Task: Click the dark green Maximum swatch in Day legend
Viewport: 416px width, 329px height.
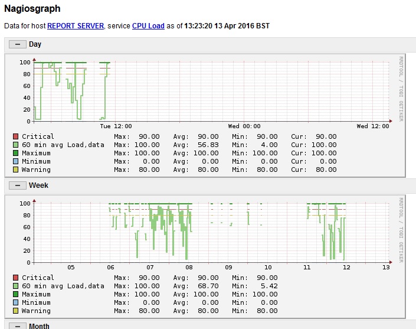Action: [x=15, y=153]
